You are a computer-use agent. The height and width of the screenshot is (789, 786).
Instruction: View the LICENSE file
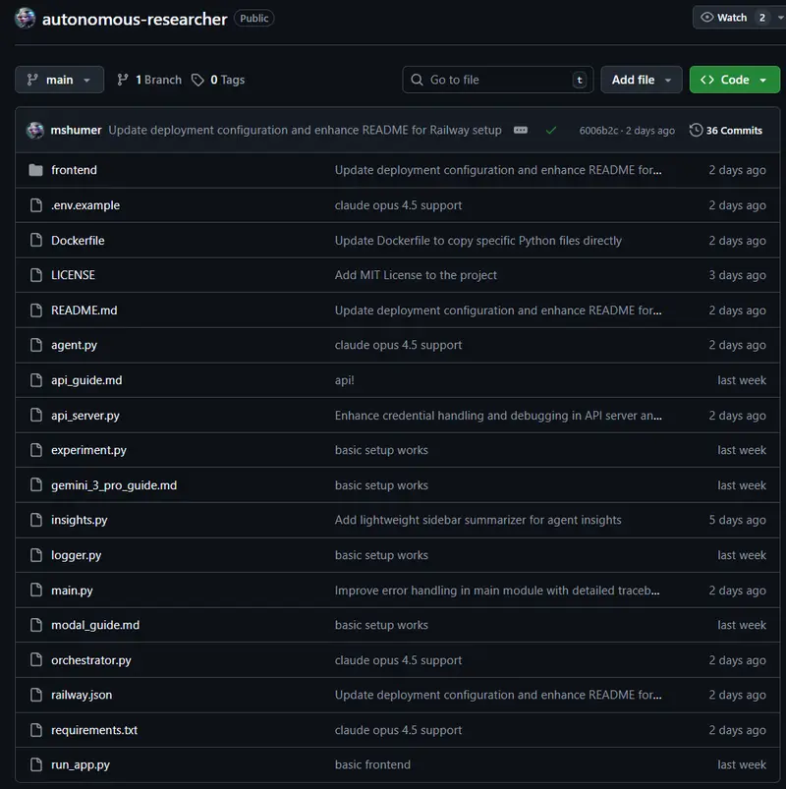[72, 275]
